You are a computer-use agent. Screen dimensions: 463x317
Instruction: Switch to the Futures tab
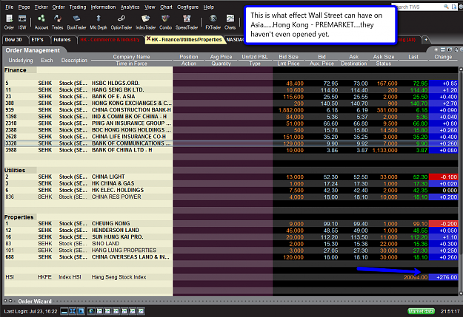(62, 39)
